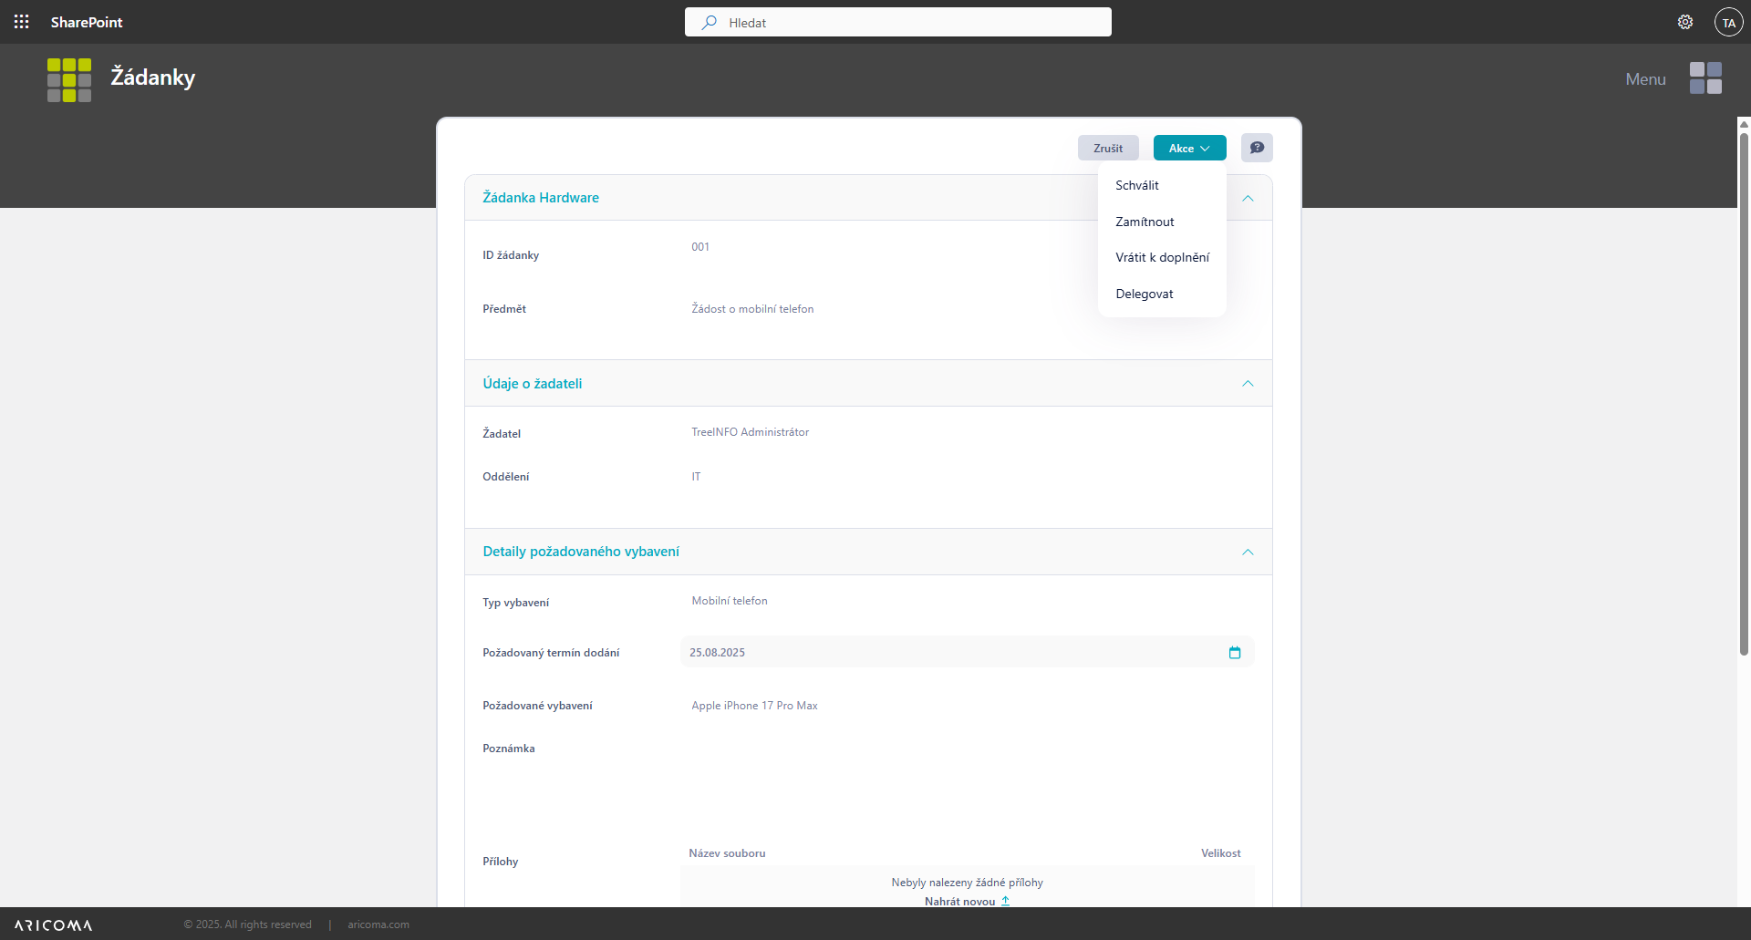
Task: Select Zamítnout from the Akce menu
Action: [1144, 222]
